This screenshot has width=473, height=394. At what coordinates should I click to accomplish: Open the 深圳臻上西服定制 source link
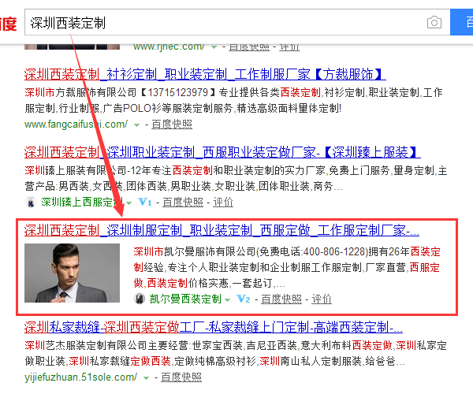pyautogui.click(x=82, y=202)
